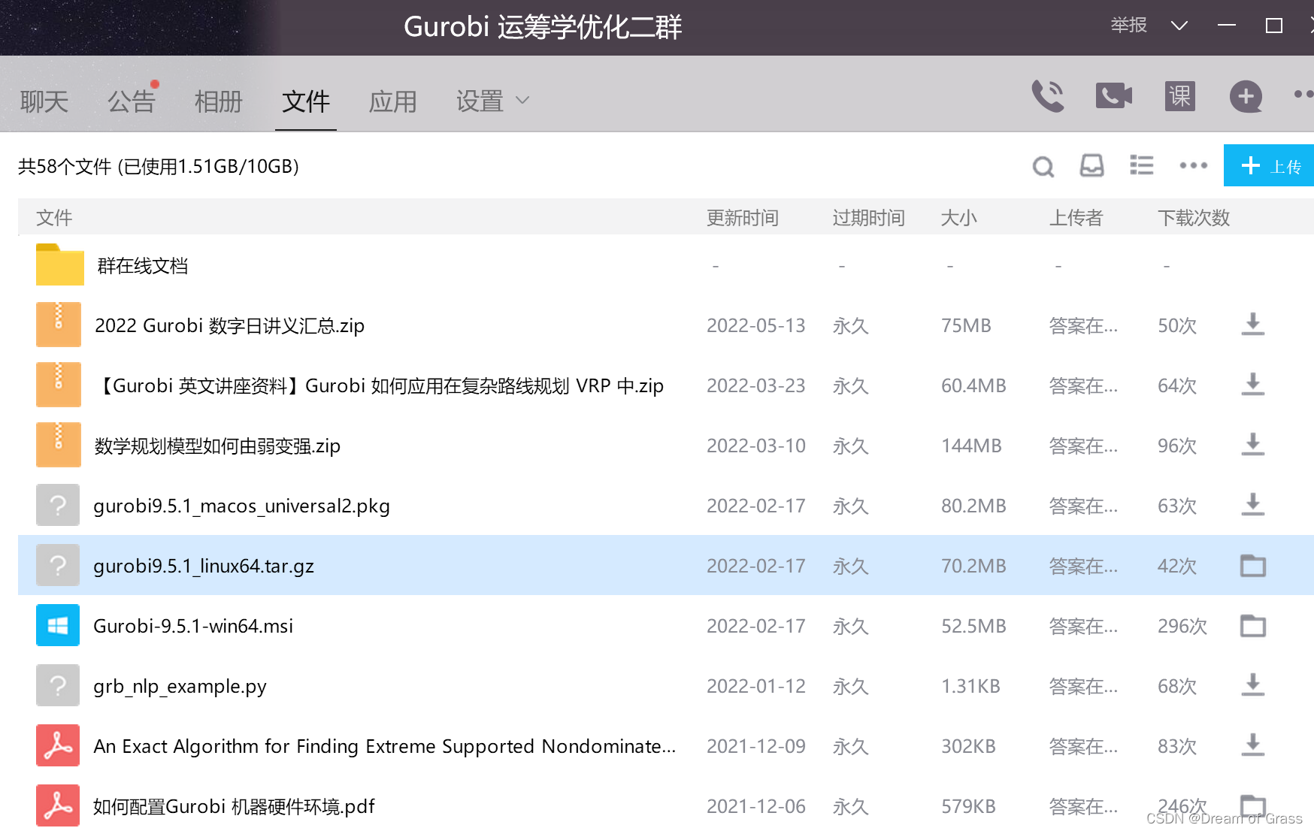Click the 296次 download count
The image size is (1314, 831).
click(x=1182, y=626)
